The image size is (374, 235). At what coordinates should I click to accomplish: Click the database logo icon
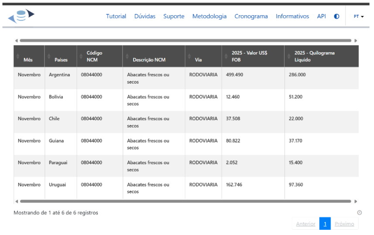[21, 16]
